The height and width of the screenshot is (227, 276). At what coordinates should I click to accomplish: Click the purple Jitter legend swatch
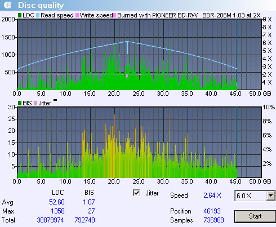(x=35, y=103)
